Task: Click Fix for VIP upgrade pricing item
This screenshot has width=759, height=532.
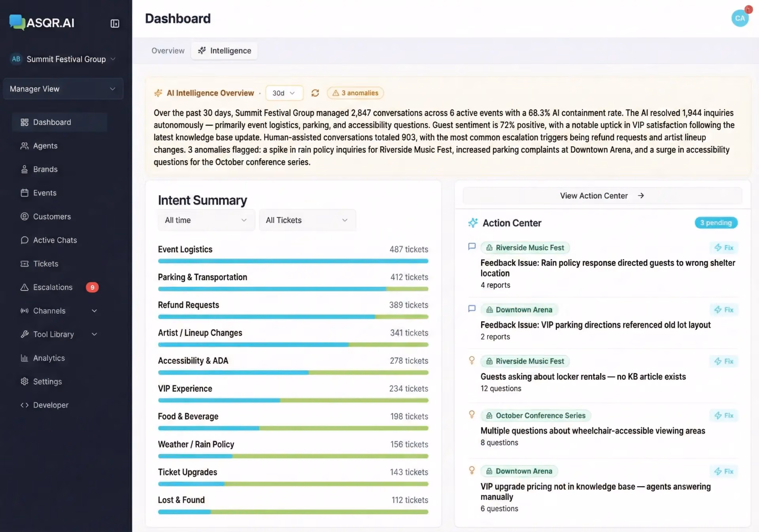Action: [x=724, y=471]
